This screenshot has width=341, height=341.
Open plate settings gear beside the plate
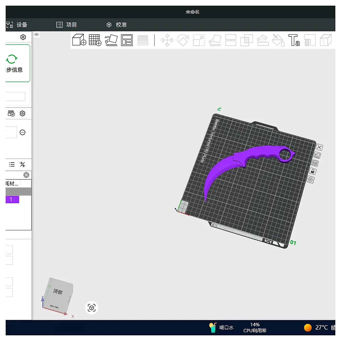click(x=310, y=180)
